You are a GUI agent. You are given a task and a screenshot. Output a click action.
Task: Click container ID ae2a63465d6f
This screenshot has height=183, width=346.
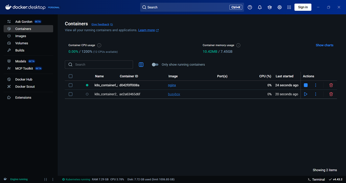point(130,94)
